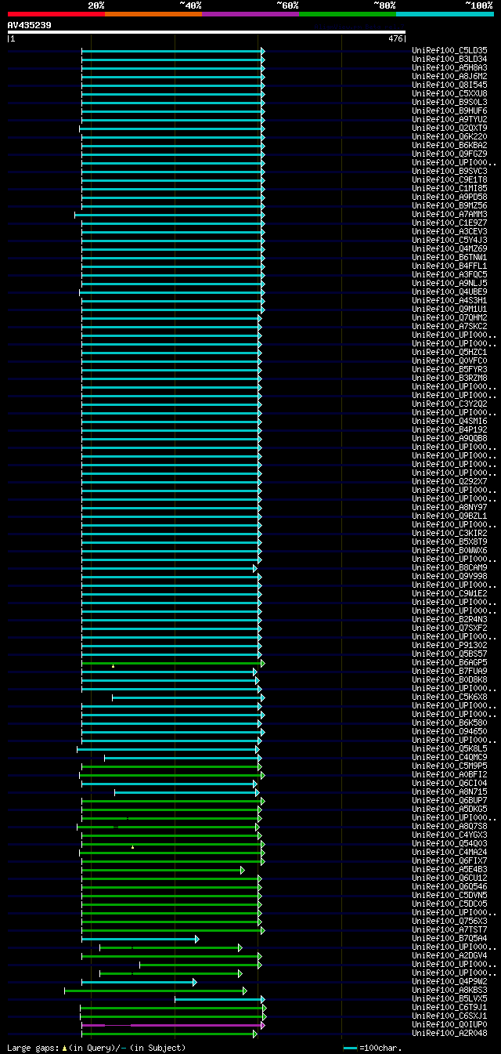Click the green bar for UniRef100_A5E4B3

click(x=163, y=870)
